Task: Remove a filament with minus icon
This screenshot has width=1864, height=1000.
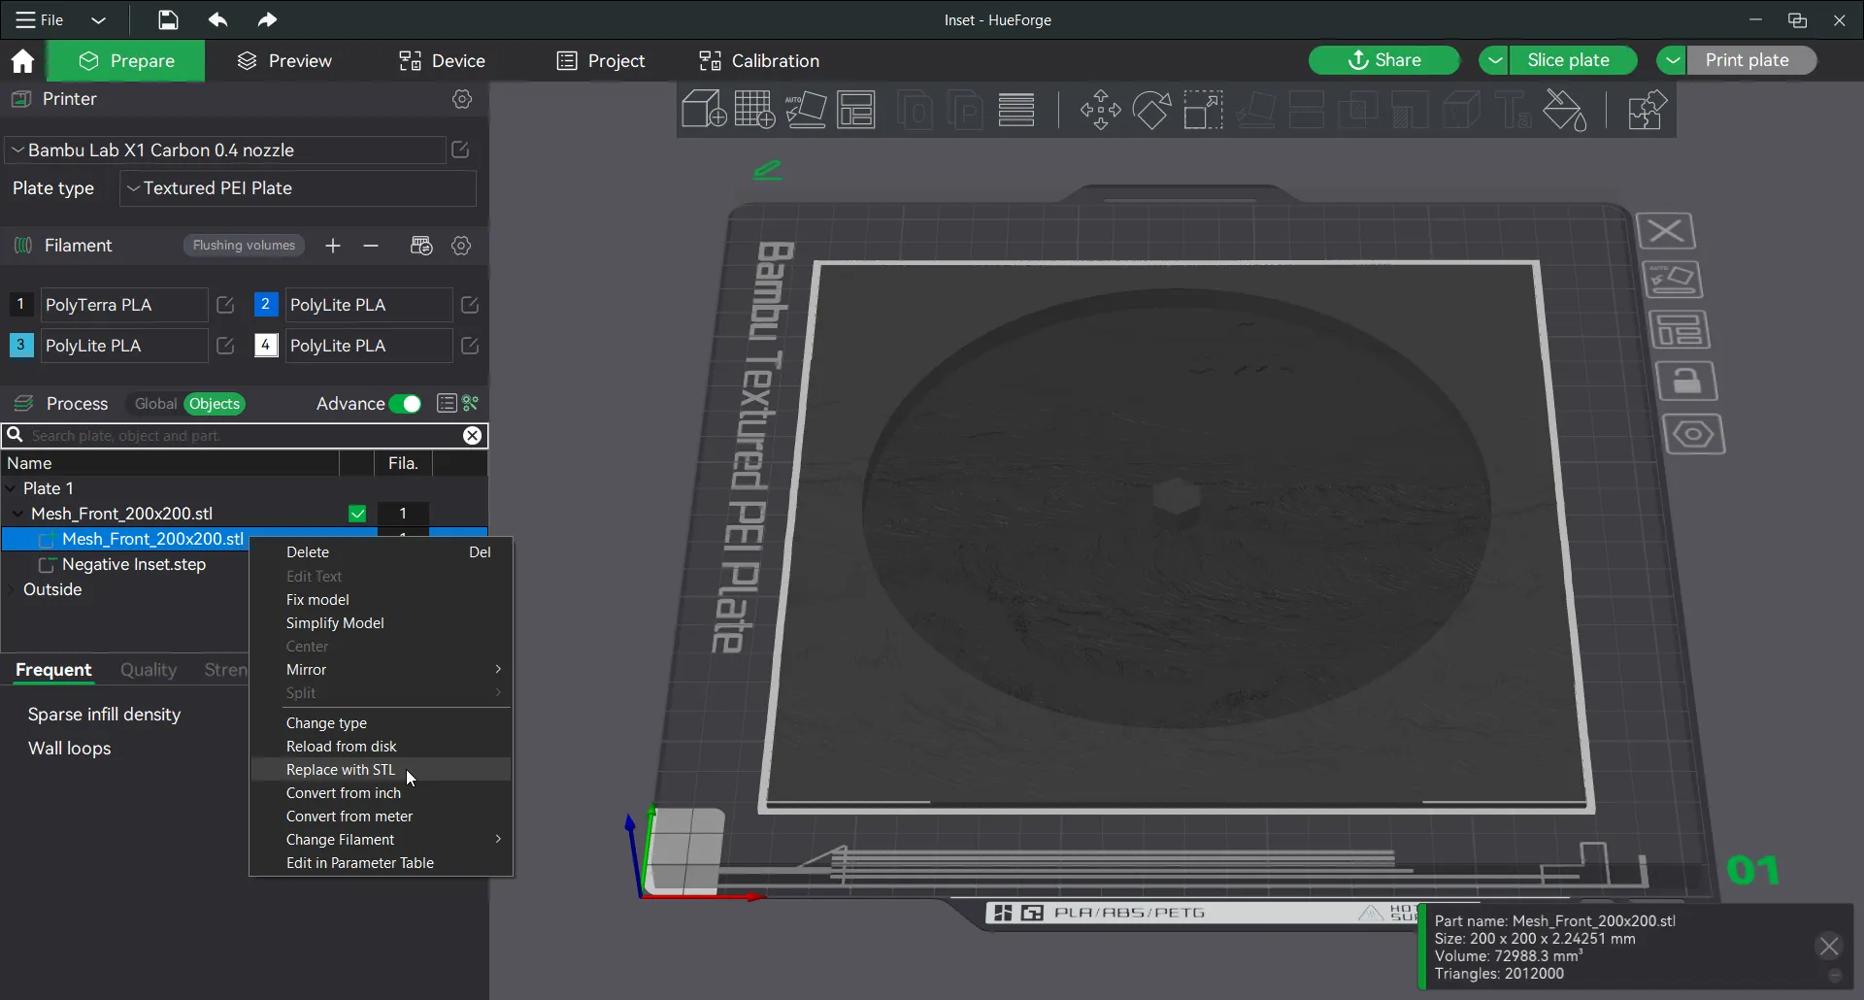Action: click(371, 246)
